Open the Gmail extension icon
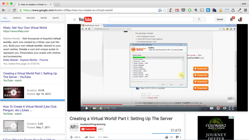The width and height of the screenshot is (249, 140). (x=177, y=10)
